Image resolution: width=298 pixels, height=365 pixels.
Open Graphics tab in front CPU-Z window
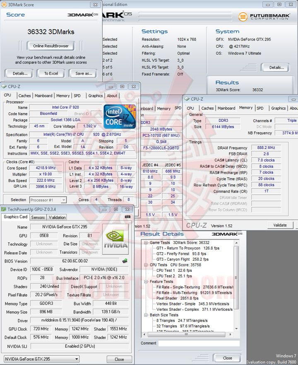coord(95,96)
